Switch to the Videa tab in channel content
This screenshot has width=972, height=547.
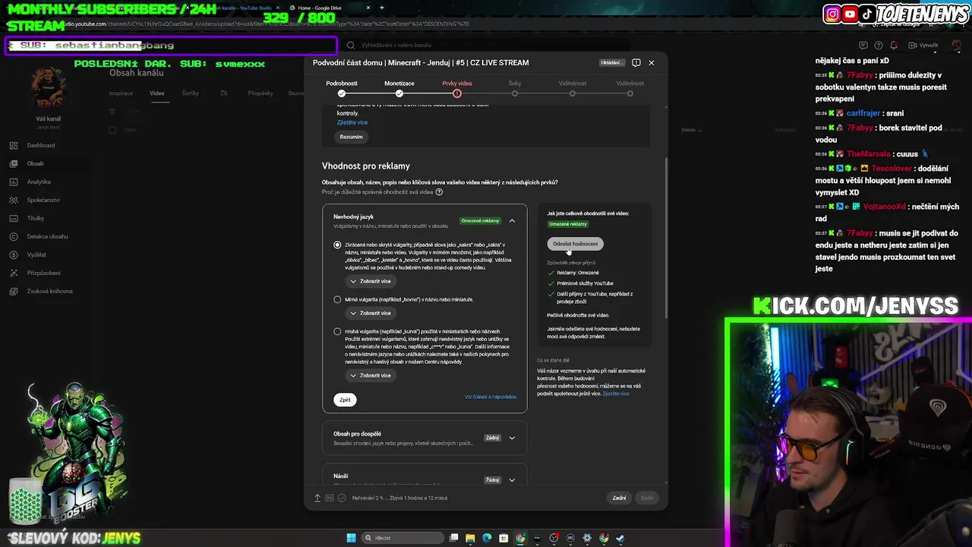156,93
